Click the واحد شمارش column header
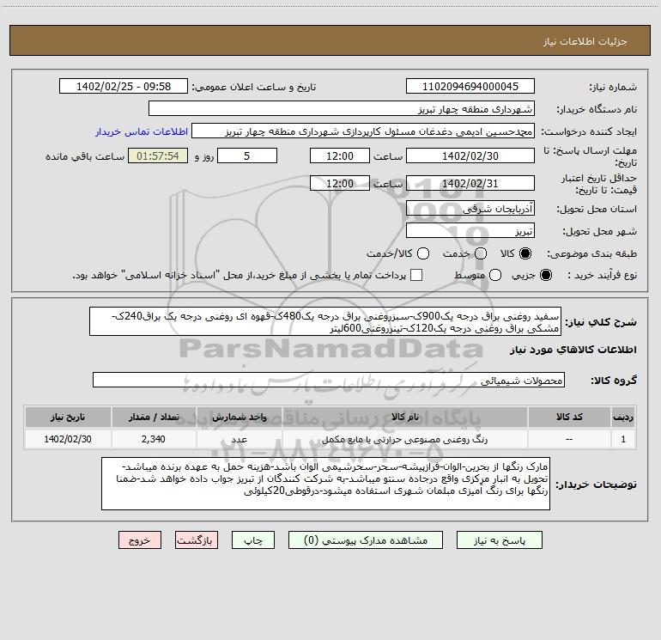The height and width of the screenshot is (640, 661). click(239, 417)
